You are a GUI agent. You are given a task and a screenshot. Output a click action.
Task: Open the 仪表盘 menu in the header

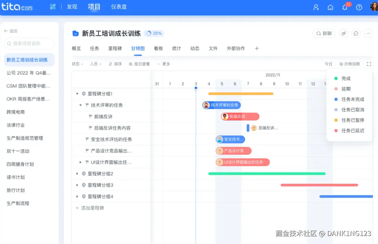coord(119,7)
